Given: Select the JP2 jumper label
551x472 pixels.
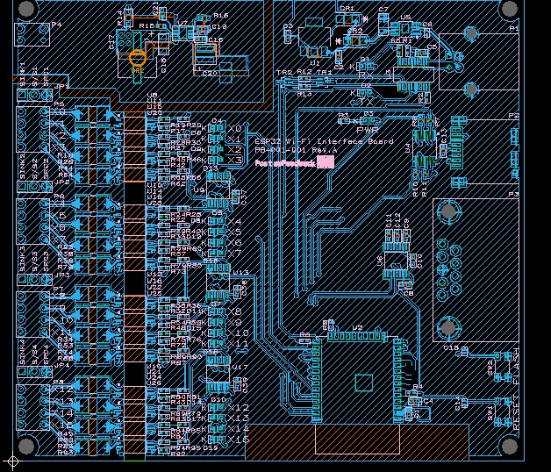Looking at the screenshot, I should pyautogui.click(x=62, y=182).
